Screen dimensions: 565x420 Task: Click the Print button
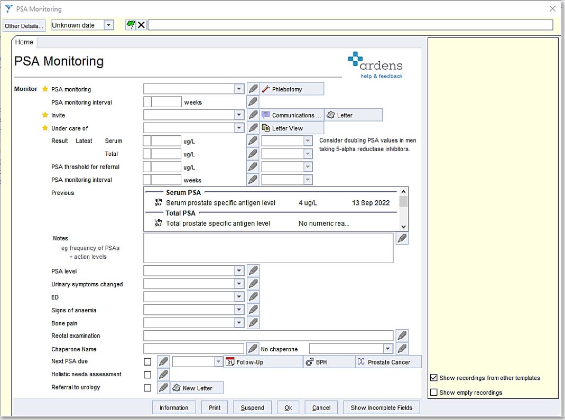(215, 408)
